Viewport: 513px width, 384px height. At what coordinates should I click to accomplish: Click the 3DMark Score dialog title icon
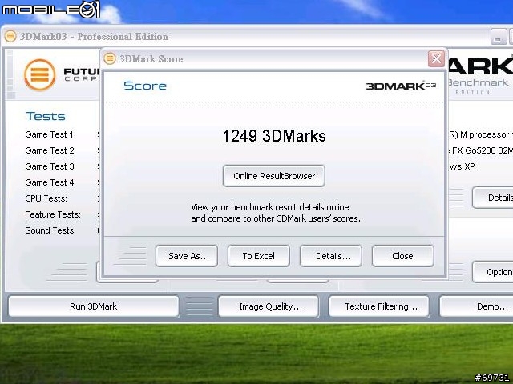pos(110,58)
